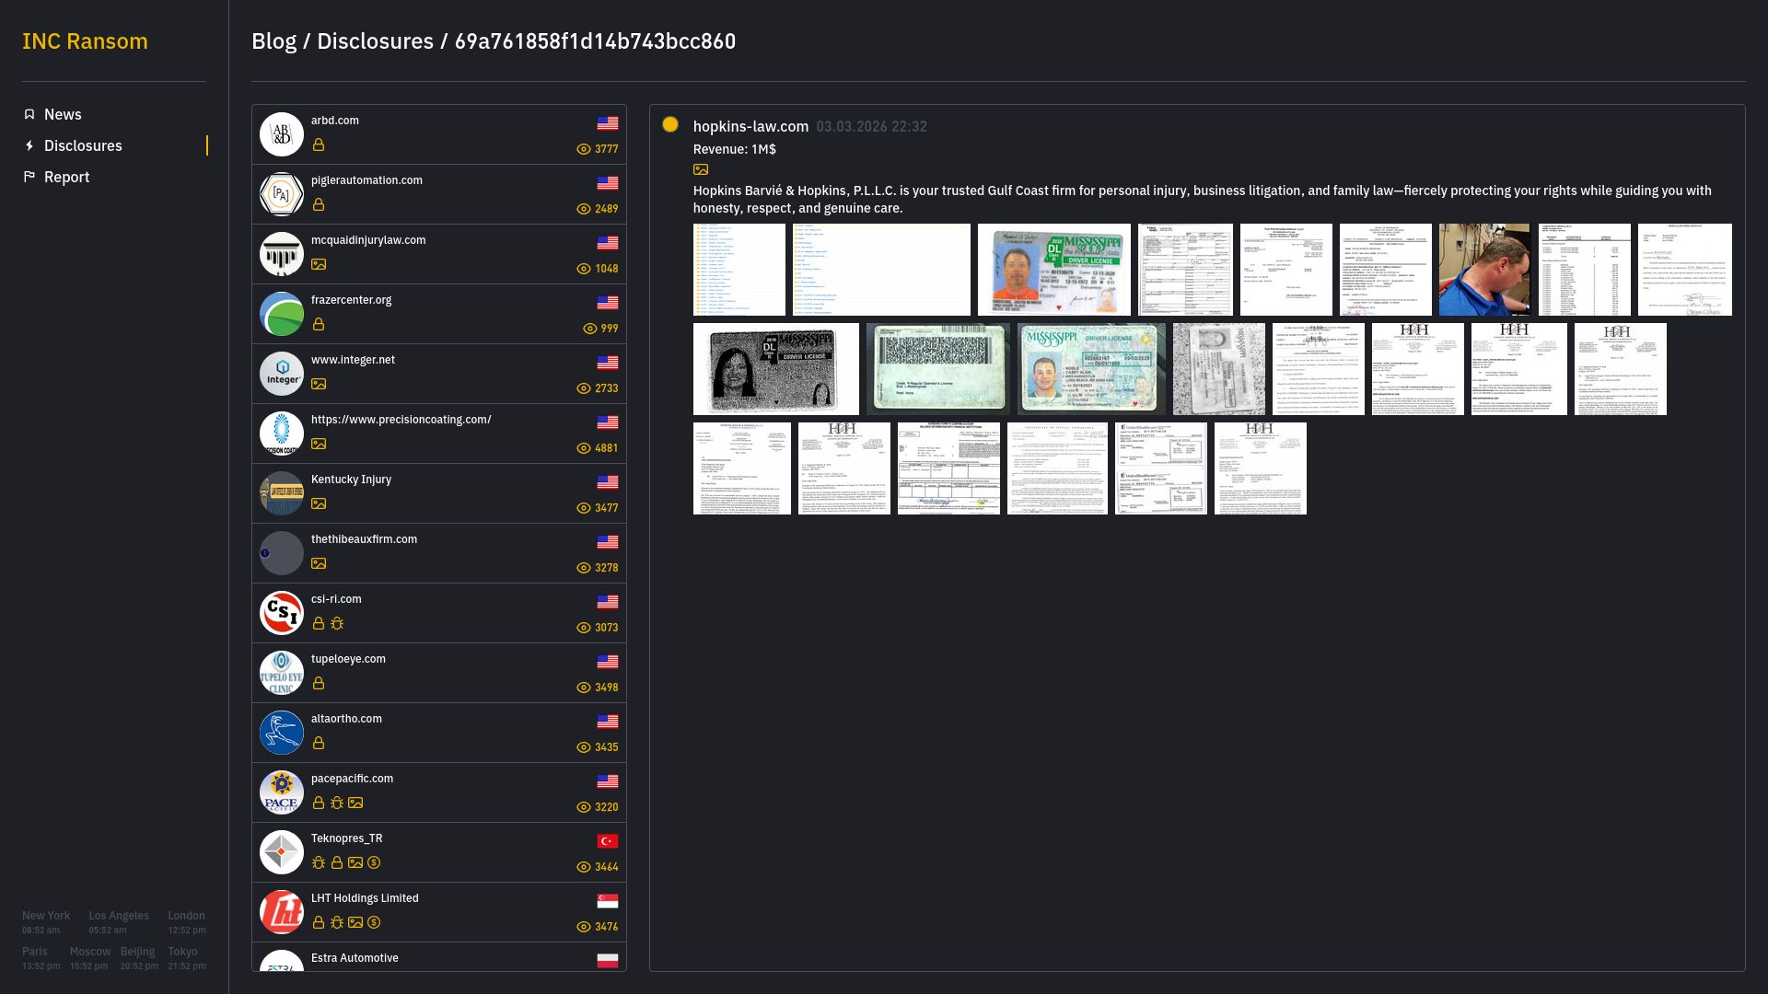
Task: Open the News menu item
Action: point(63,114)
